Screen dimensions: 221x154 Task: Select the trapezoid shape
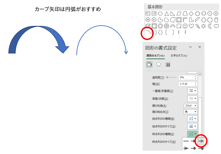click(185, 14)
